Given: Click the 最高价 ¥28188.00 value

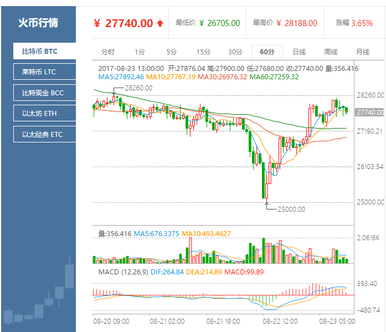Looking at the screenshot, I should click(297, 23).
